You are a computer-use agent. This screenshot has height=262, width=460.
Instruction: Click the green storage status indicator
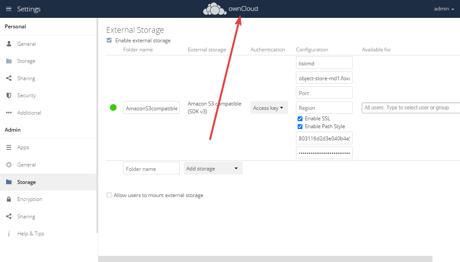click(x=113, y=108)
